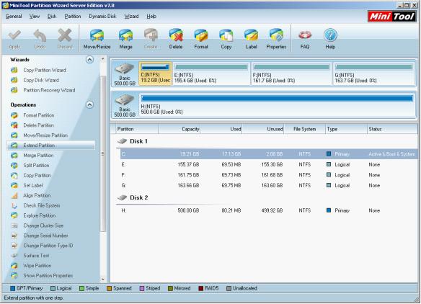Image resolution: width=421 pixels, height=304 pixels.
Task: Click the Copy toolbar icon
Action: click(226, 39)
